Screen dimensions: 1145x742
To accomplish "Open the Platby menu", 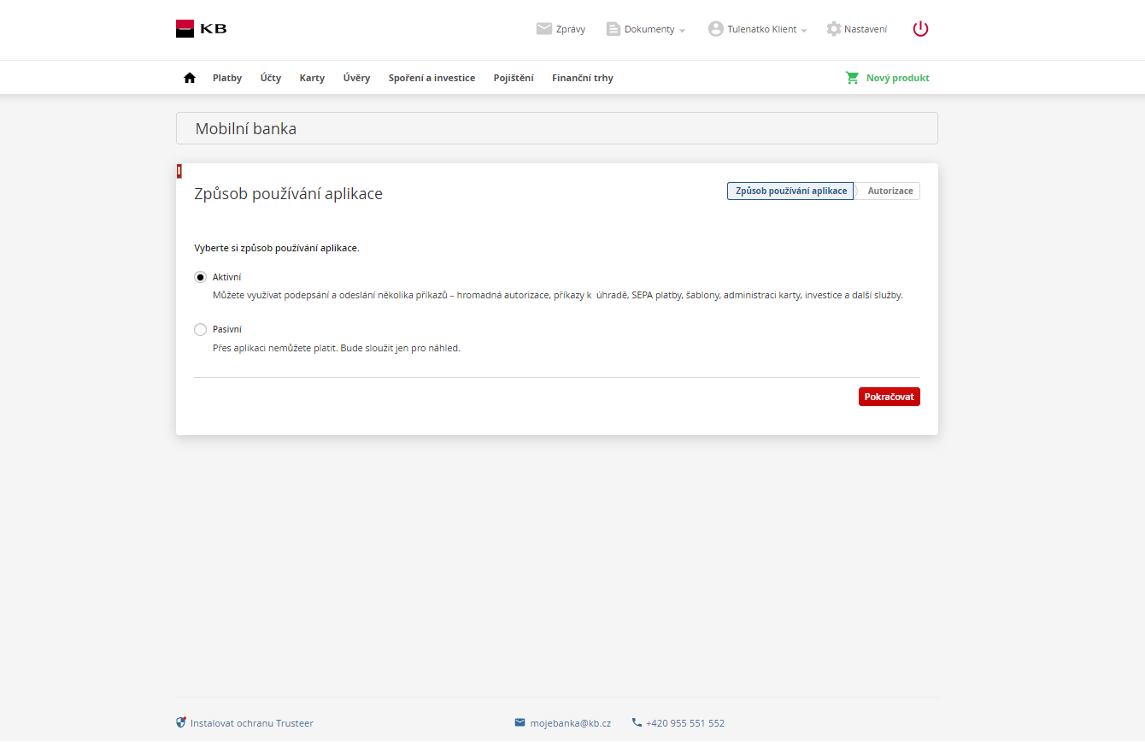I will [227, 78].
